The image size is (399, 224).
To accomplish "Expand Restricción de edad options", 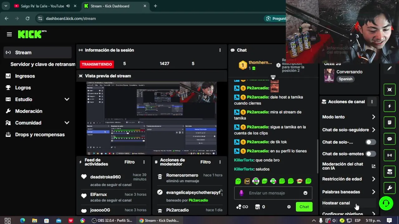I will (x=373, y=179).
